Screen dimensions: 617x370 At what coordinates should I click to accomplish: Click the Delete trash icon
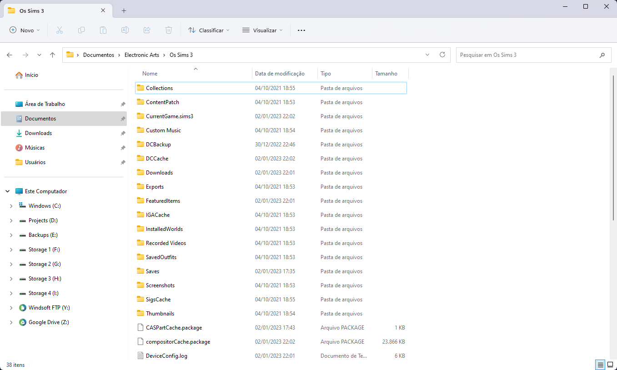coord(169,30)
